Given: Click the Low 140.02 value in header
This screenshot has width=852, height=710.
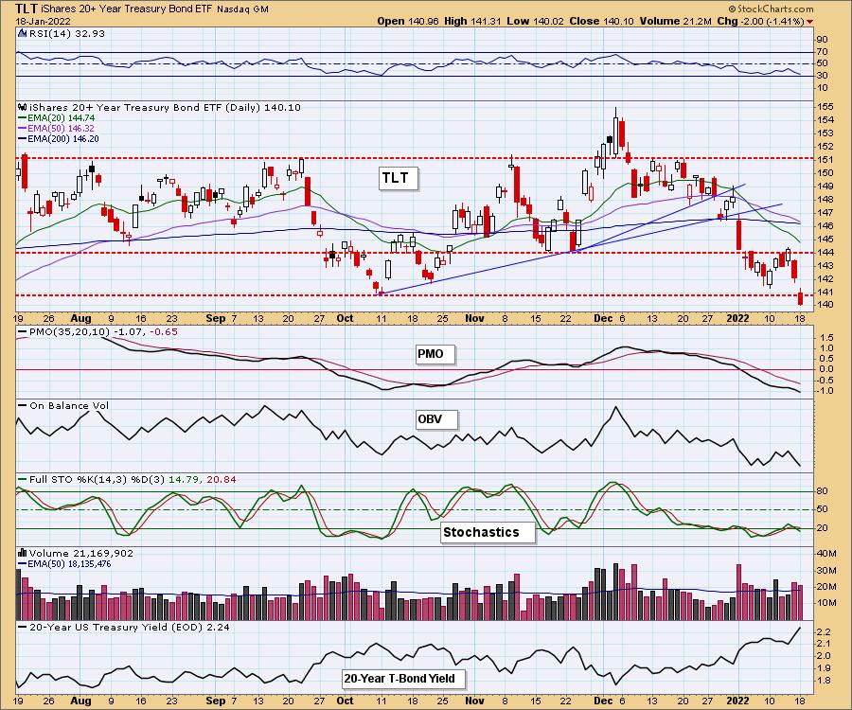Looking at the screenshot, I should point(535,21).
